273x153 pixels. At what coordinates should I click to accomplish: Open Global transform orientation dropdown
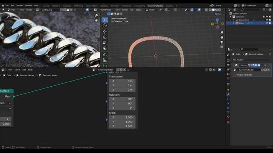tap(151, 10)
